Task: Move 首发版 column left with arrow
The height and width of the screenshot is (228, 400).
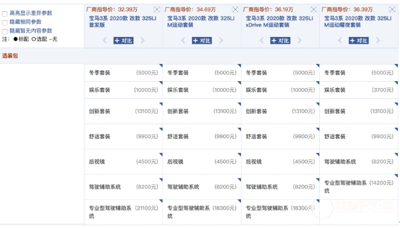Action: (105, 41)
